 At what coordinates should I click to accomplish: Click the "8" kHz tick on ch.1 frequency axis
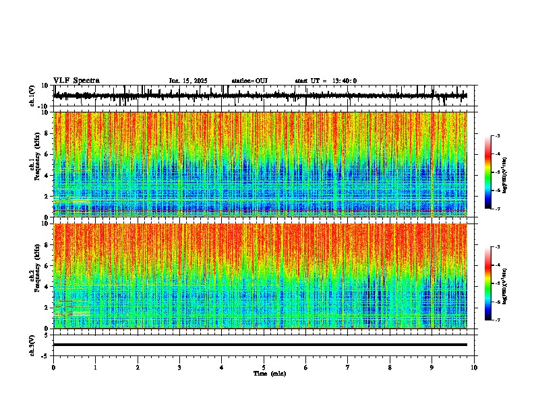pos(47,133)
